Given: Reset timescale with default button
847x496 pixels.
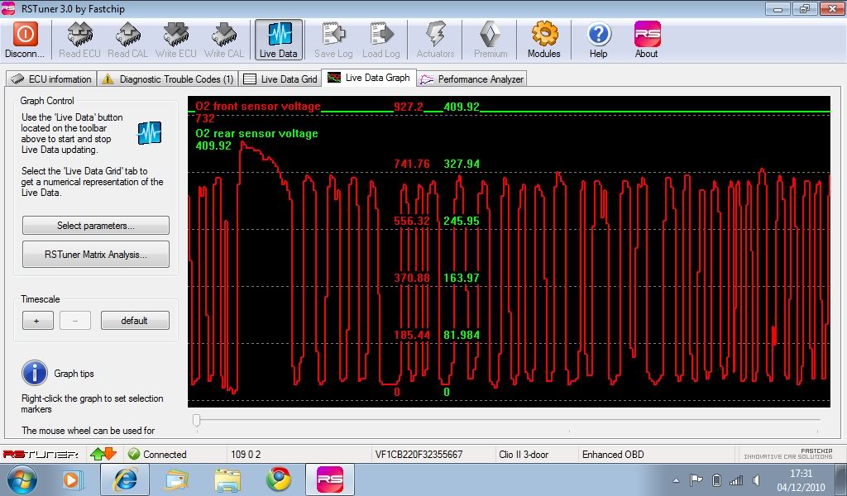Looking at the screenshot, I should 134,321.
